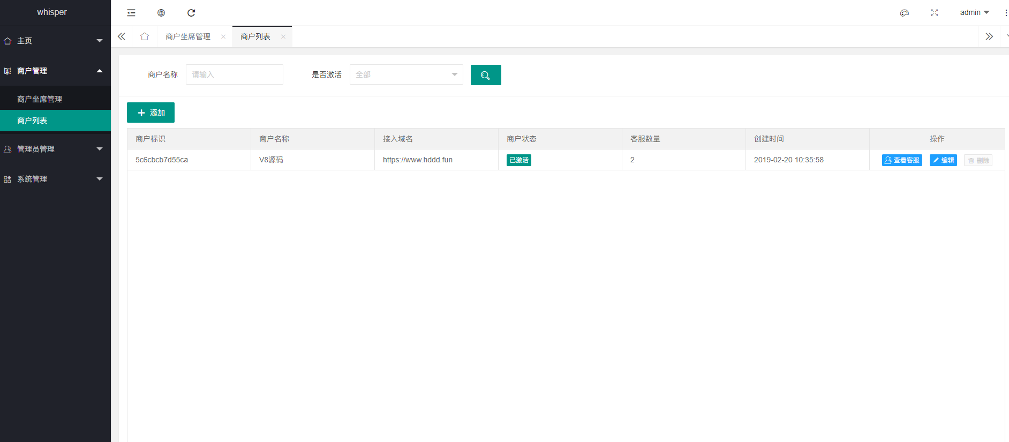The image size is (1009, 442).
Task: Close the 商户坐席管理 tab
Action: 223,37
